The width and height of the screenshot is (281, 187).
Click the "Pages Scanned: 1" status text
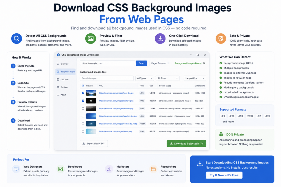pyautogui.click(x=160, y=63)
